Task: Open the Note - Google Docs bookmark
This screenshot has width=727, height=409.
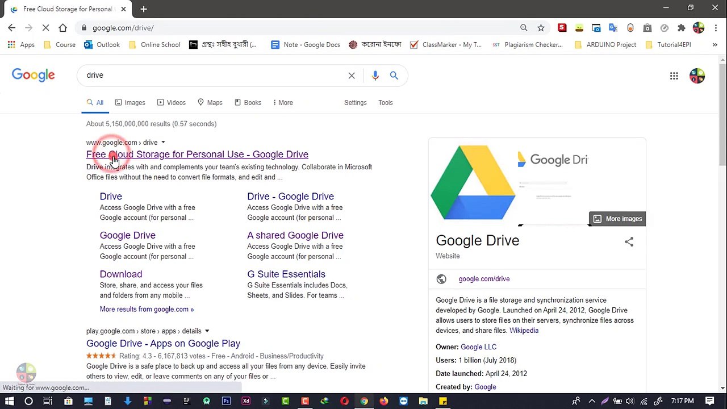Action: (305, 45)
